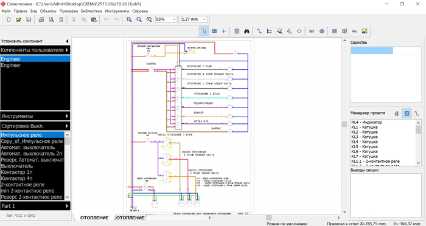Image resolution: width=426 pixels, height=226 pixels.
Task: Select the highlighted Engineer library row
Action: 35,59
